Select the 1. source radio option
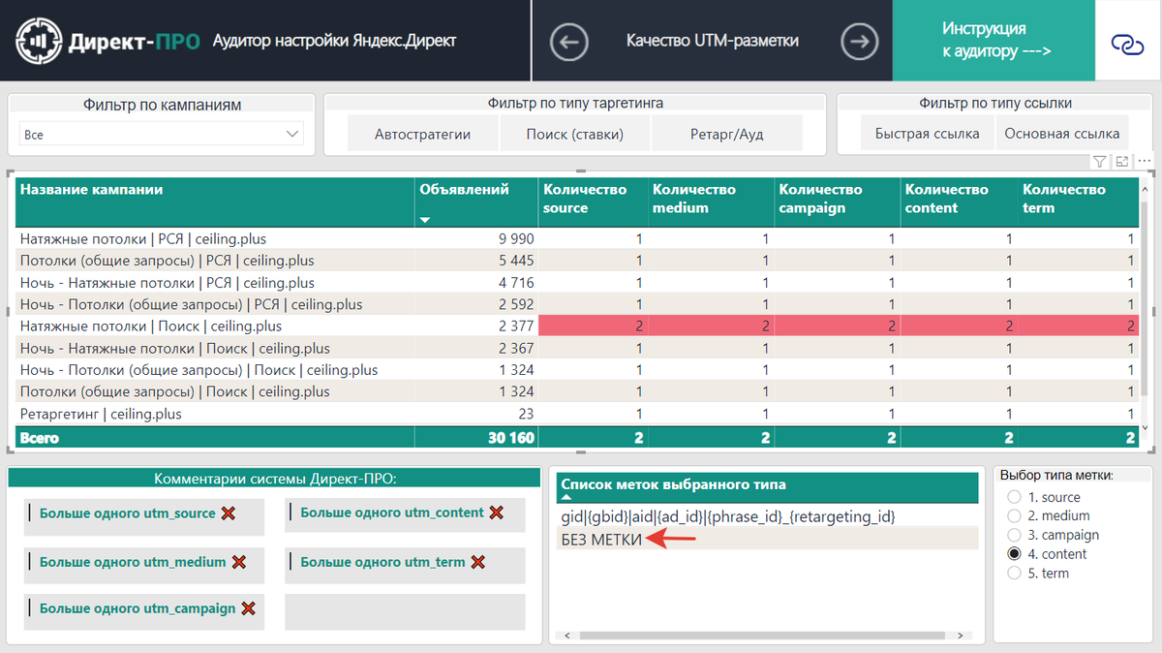 pos(1015,497)
